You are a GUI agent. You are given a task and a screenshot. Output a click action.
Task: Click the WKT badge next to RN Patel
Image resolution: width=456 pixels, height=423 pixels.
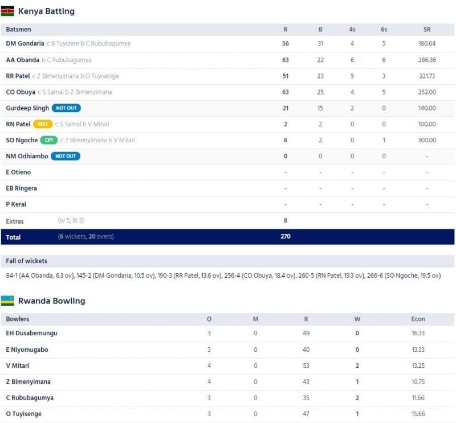tap(43, 124)
